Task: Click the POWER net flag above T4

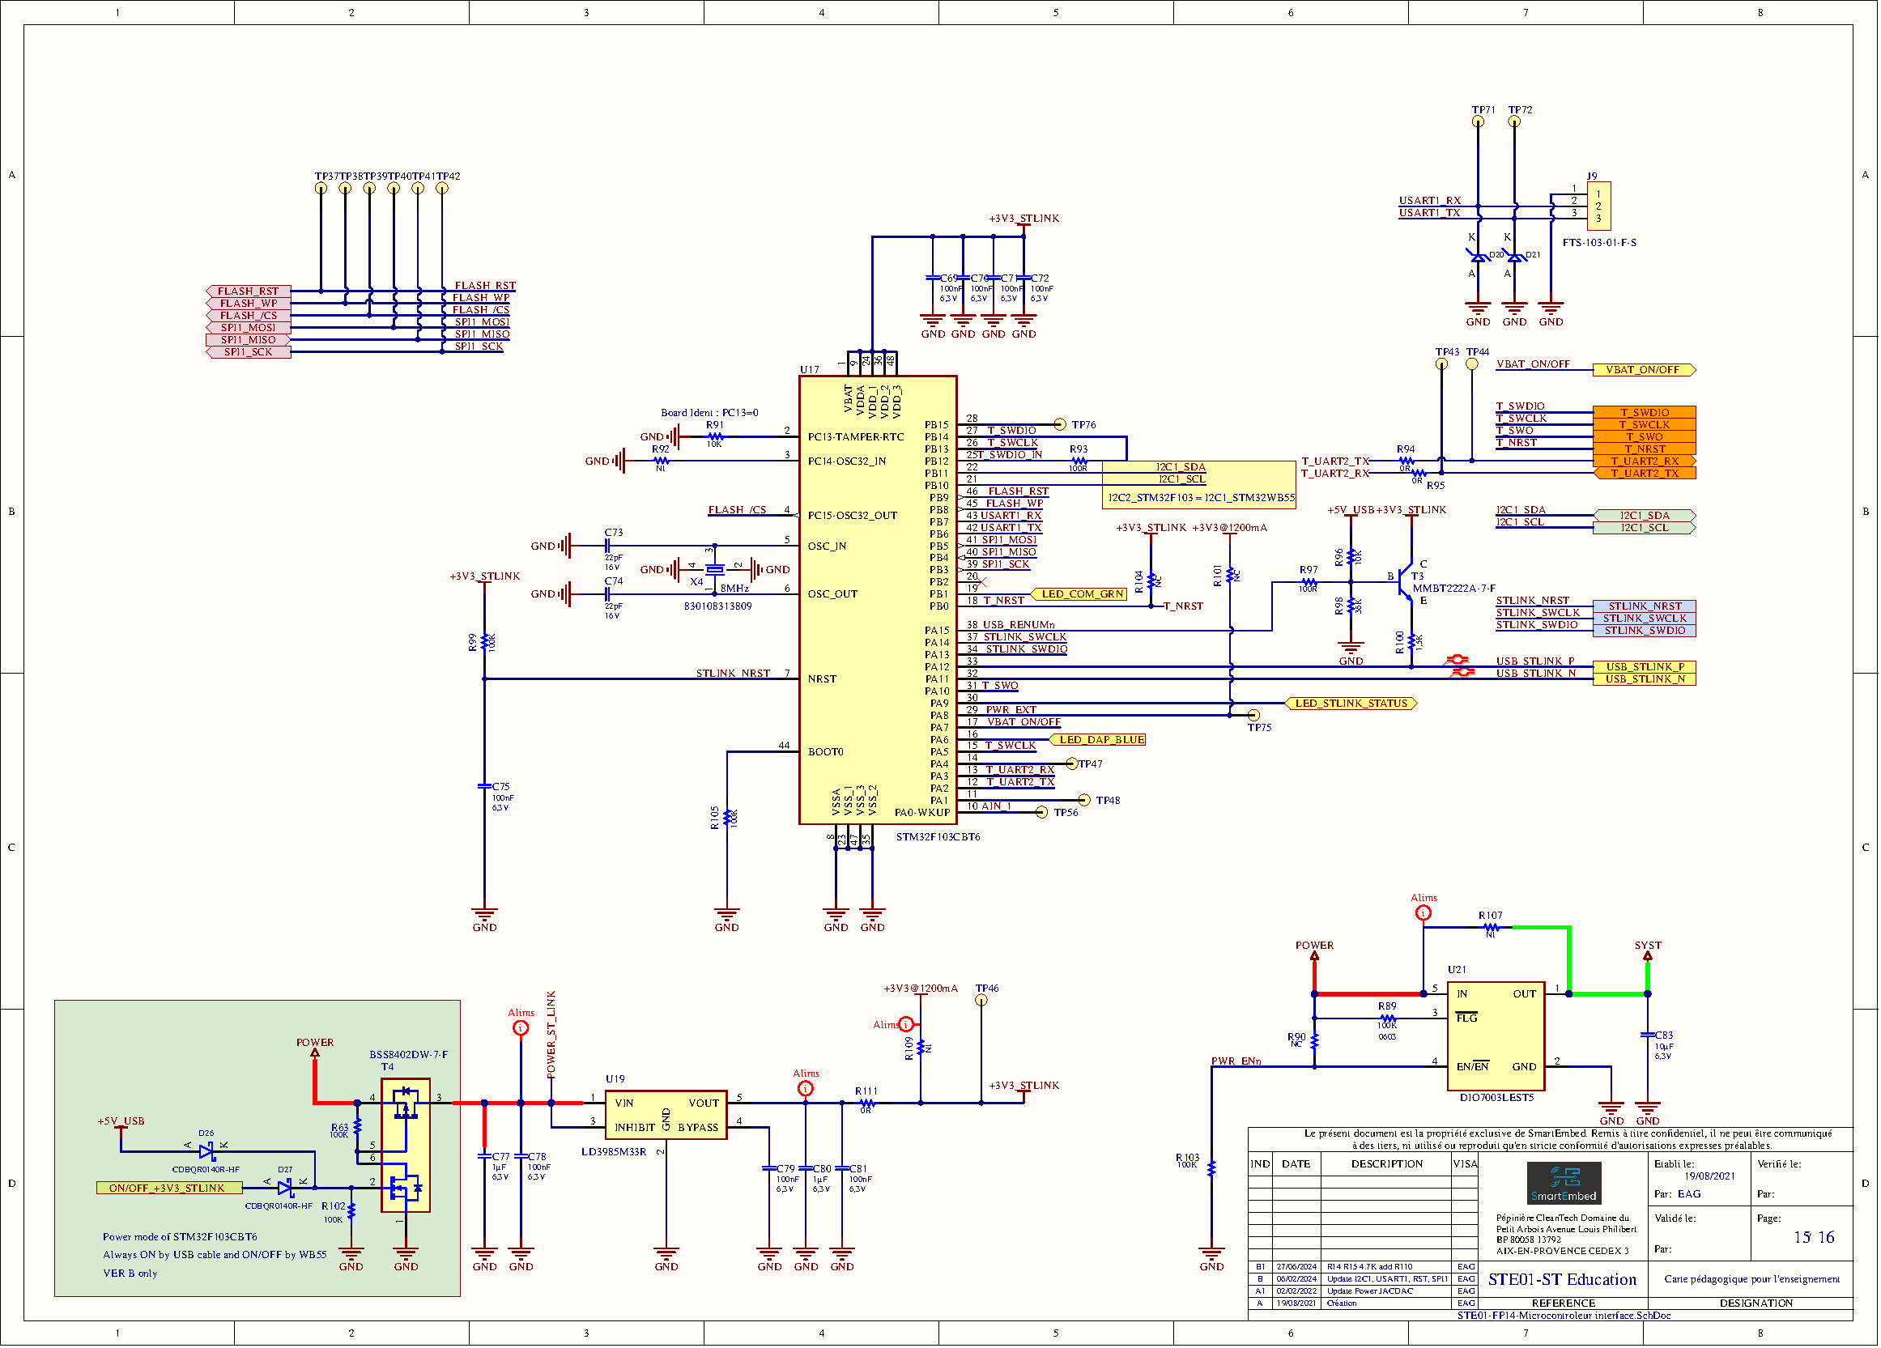Action: (317, 1052)
